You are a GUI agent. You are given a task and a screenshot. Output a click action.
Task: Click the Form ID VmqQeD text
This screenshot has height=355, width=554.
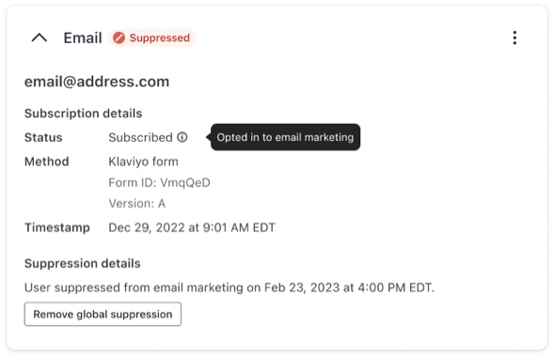pos(159,182)
